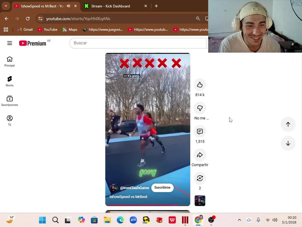Open Suscripciones in the sidebar
302x227 pixels.
coord(9,101)
